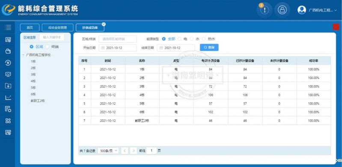Viewport: 342px width, 167px height.
Task: Open the download folder sidebar icon
Action: [8, 86]
